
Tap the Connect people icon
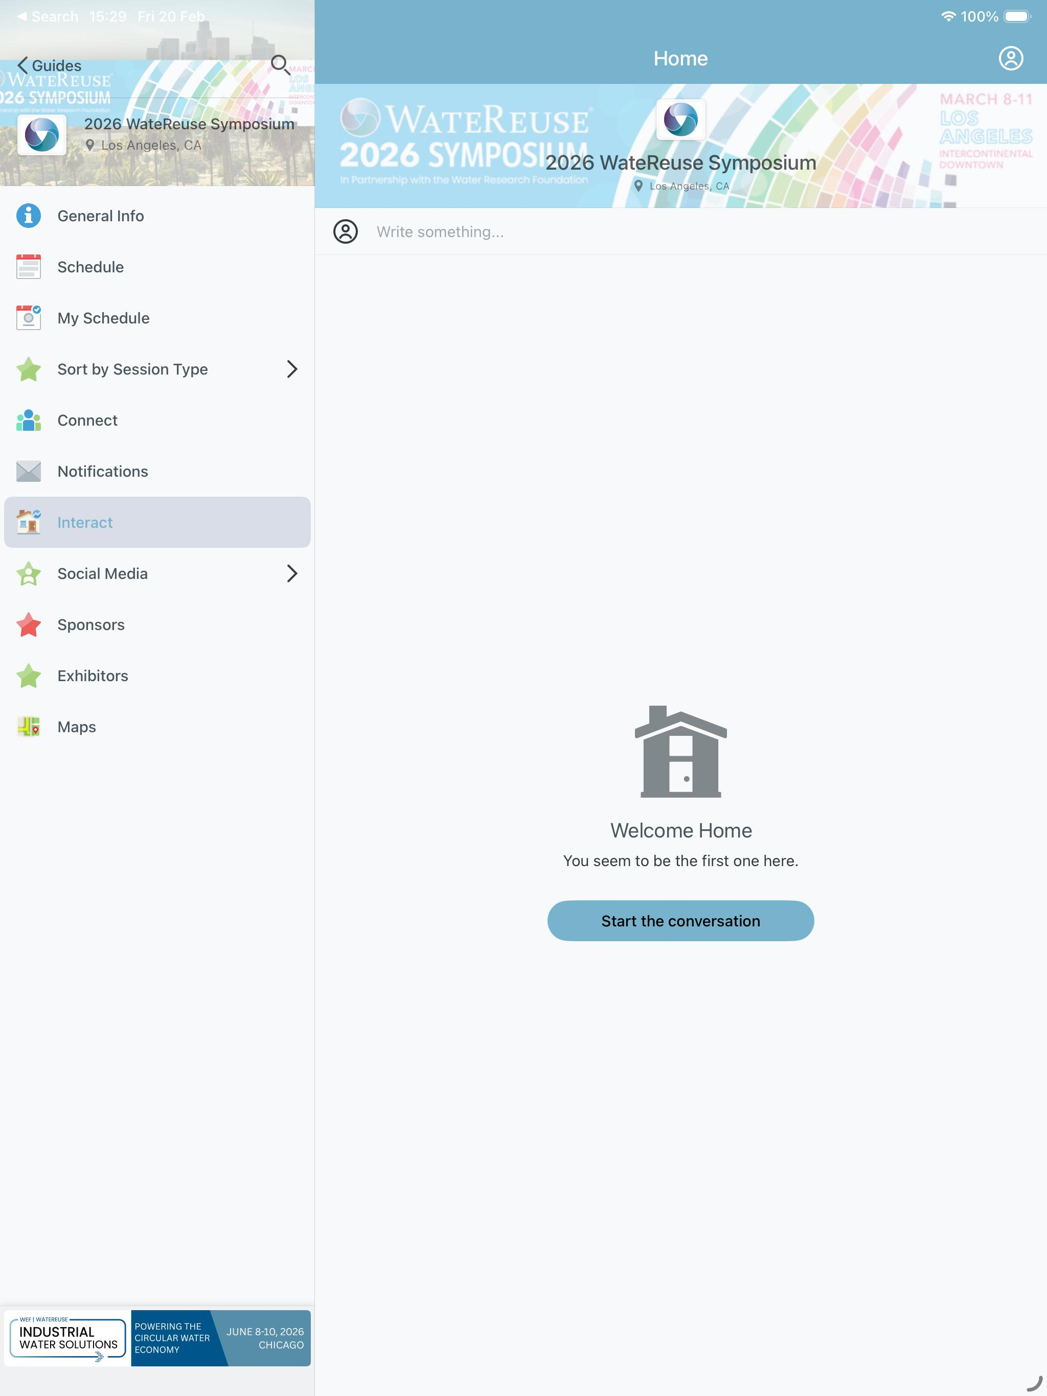coord(29,421)
